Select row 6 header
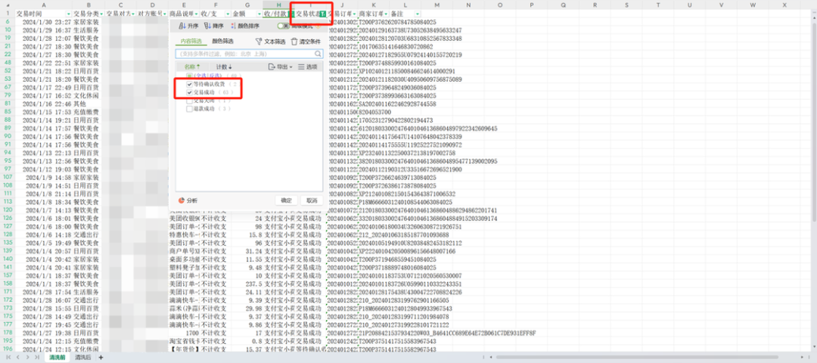This screenshot has height=363, width=817. point(7,21)
